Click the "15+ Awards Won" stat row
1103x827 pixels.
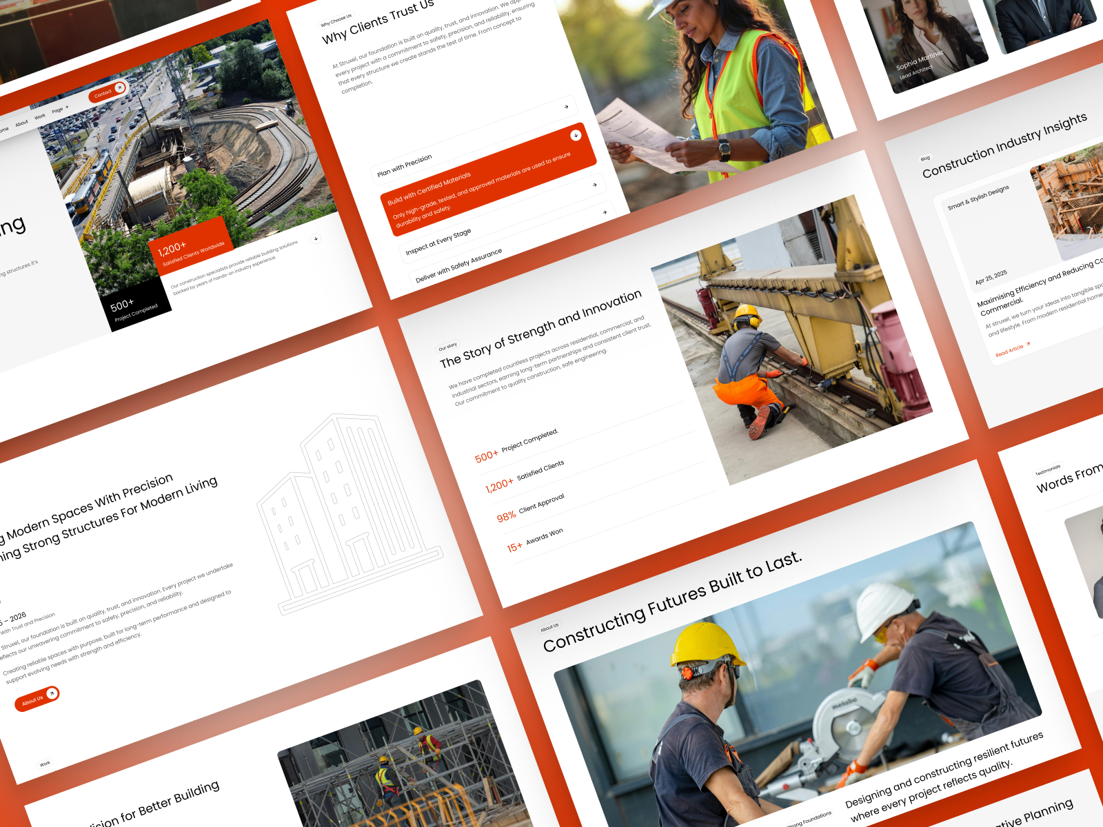(535, 540)
